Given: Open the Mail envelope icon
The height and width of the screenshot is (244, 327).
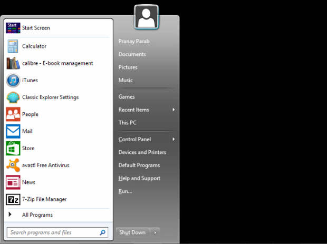Looking at the screenshot, I should pos(13,131).
